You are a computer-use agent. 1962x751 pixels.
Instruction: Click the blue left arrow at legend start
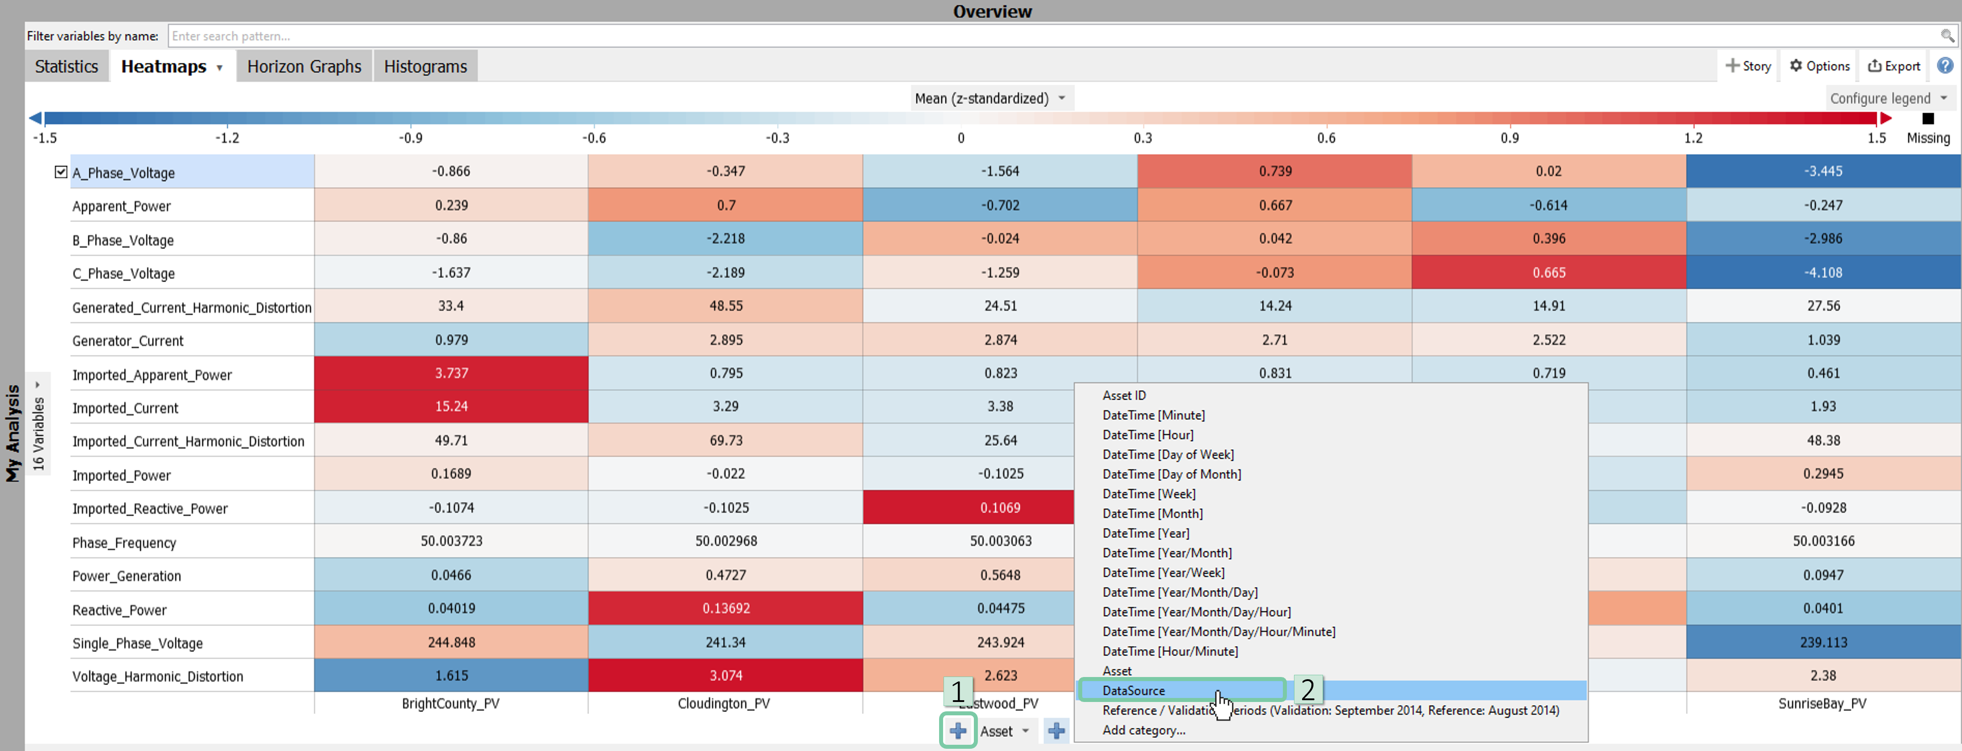35,118
